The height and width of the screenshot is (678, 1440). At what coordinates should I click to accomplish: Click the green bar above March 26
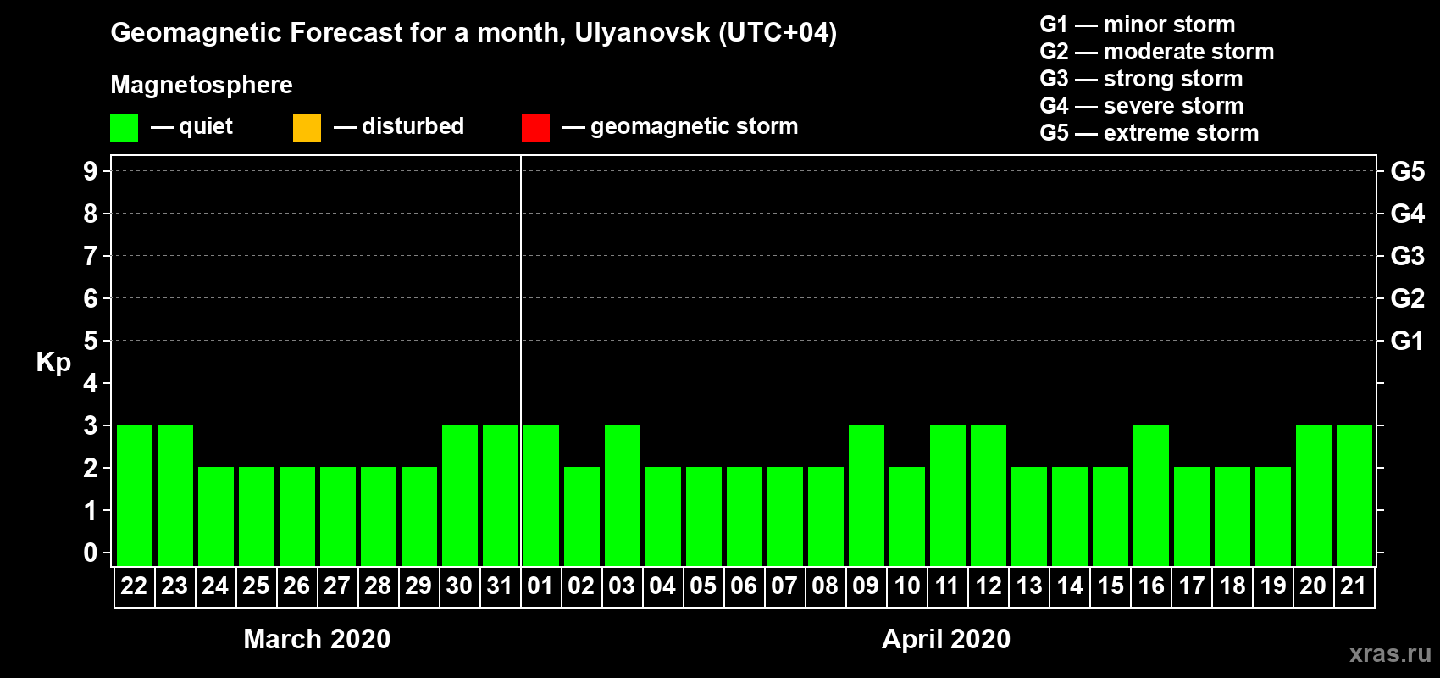297,516
